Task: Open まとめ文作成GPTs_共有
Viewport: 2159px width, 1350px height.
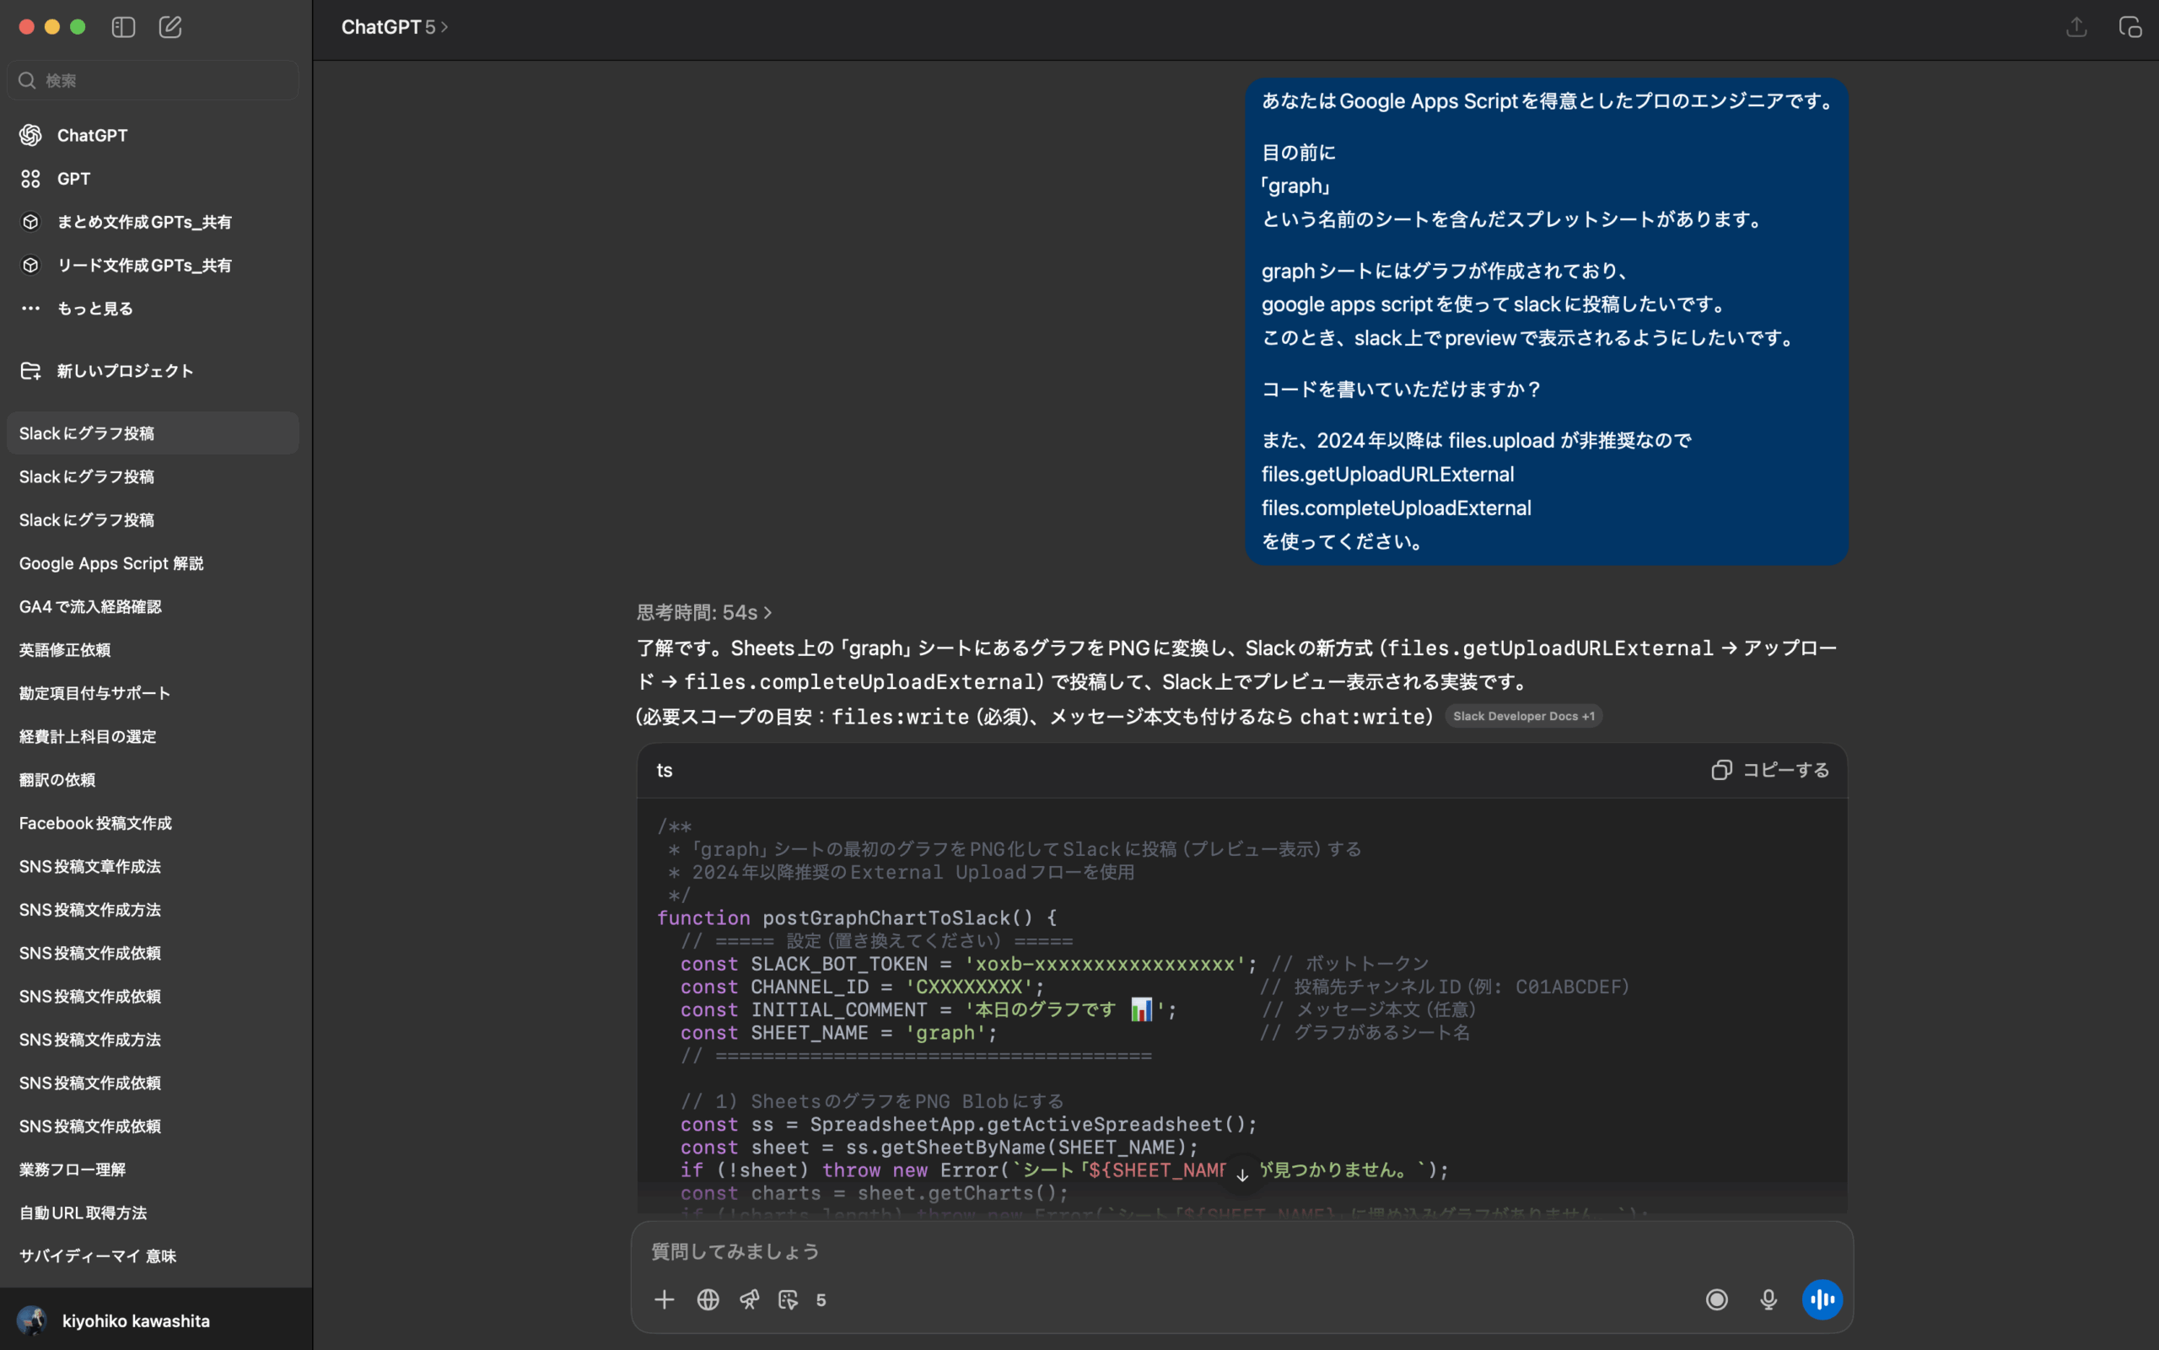Action: click(x=153, y=222)
